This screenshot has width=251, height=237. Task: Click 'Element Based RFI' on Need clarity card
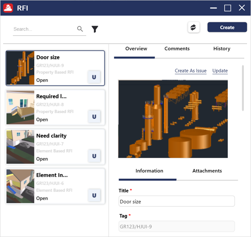tap(54, 151)
